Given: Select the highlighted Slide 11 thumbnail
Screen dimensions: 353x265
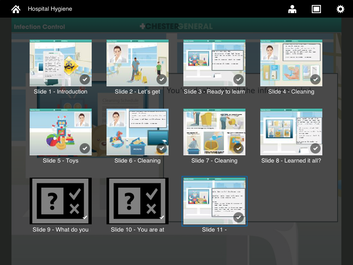Looking at the screenshot, I should click(x=214, y=201).
